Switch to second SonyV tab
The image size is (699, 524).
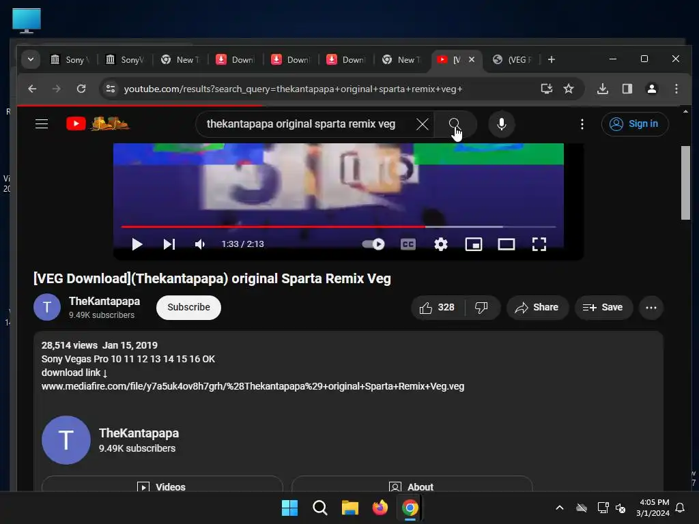point(126,60)
